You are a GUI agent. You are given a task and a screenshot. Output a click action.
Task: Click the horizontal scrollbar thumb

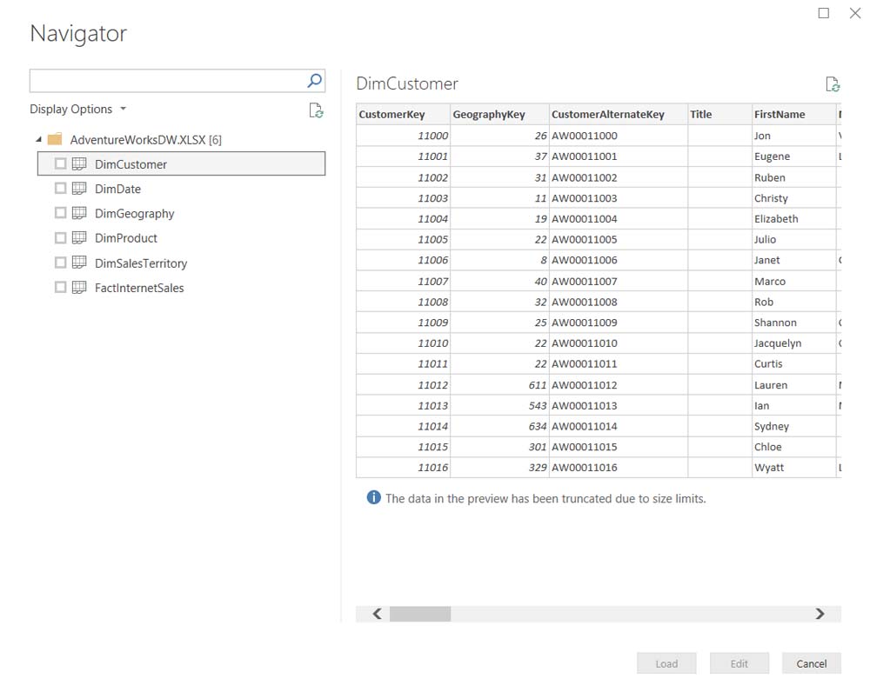click(x=420, y=614)
